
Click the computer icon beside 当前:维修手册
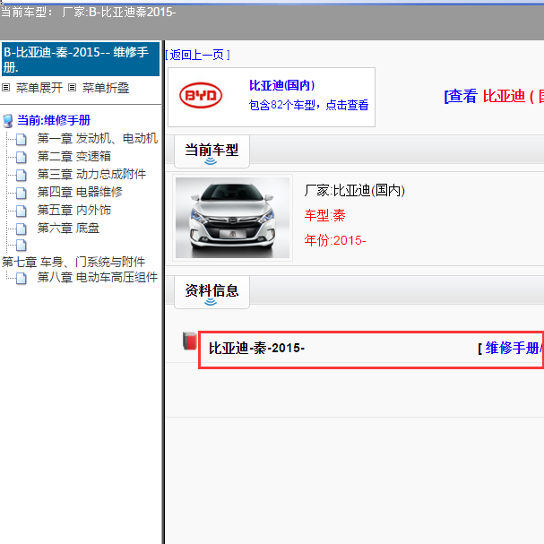coord(8,121)
